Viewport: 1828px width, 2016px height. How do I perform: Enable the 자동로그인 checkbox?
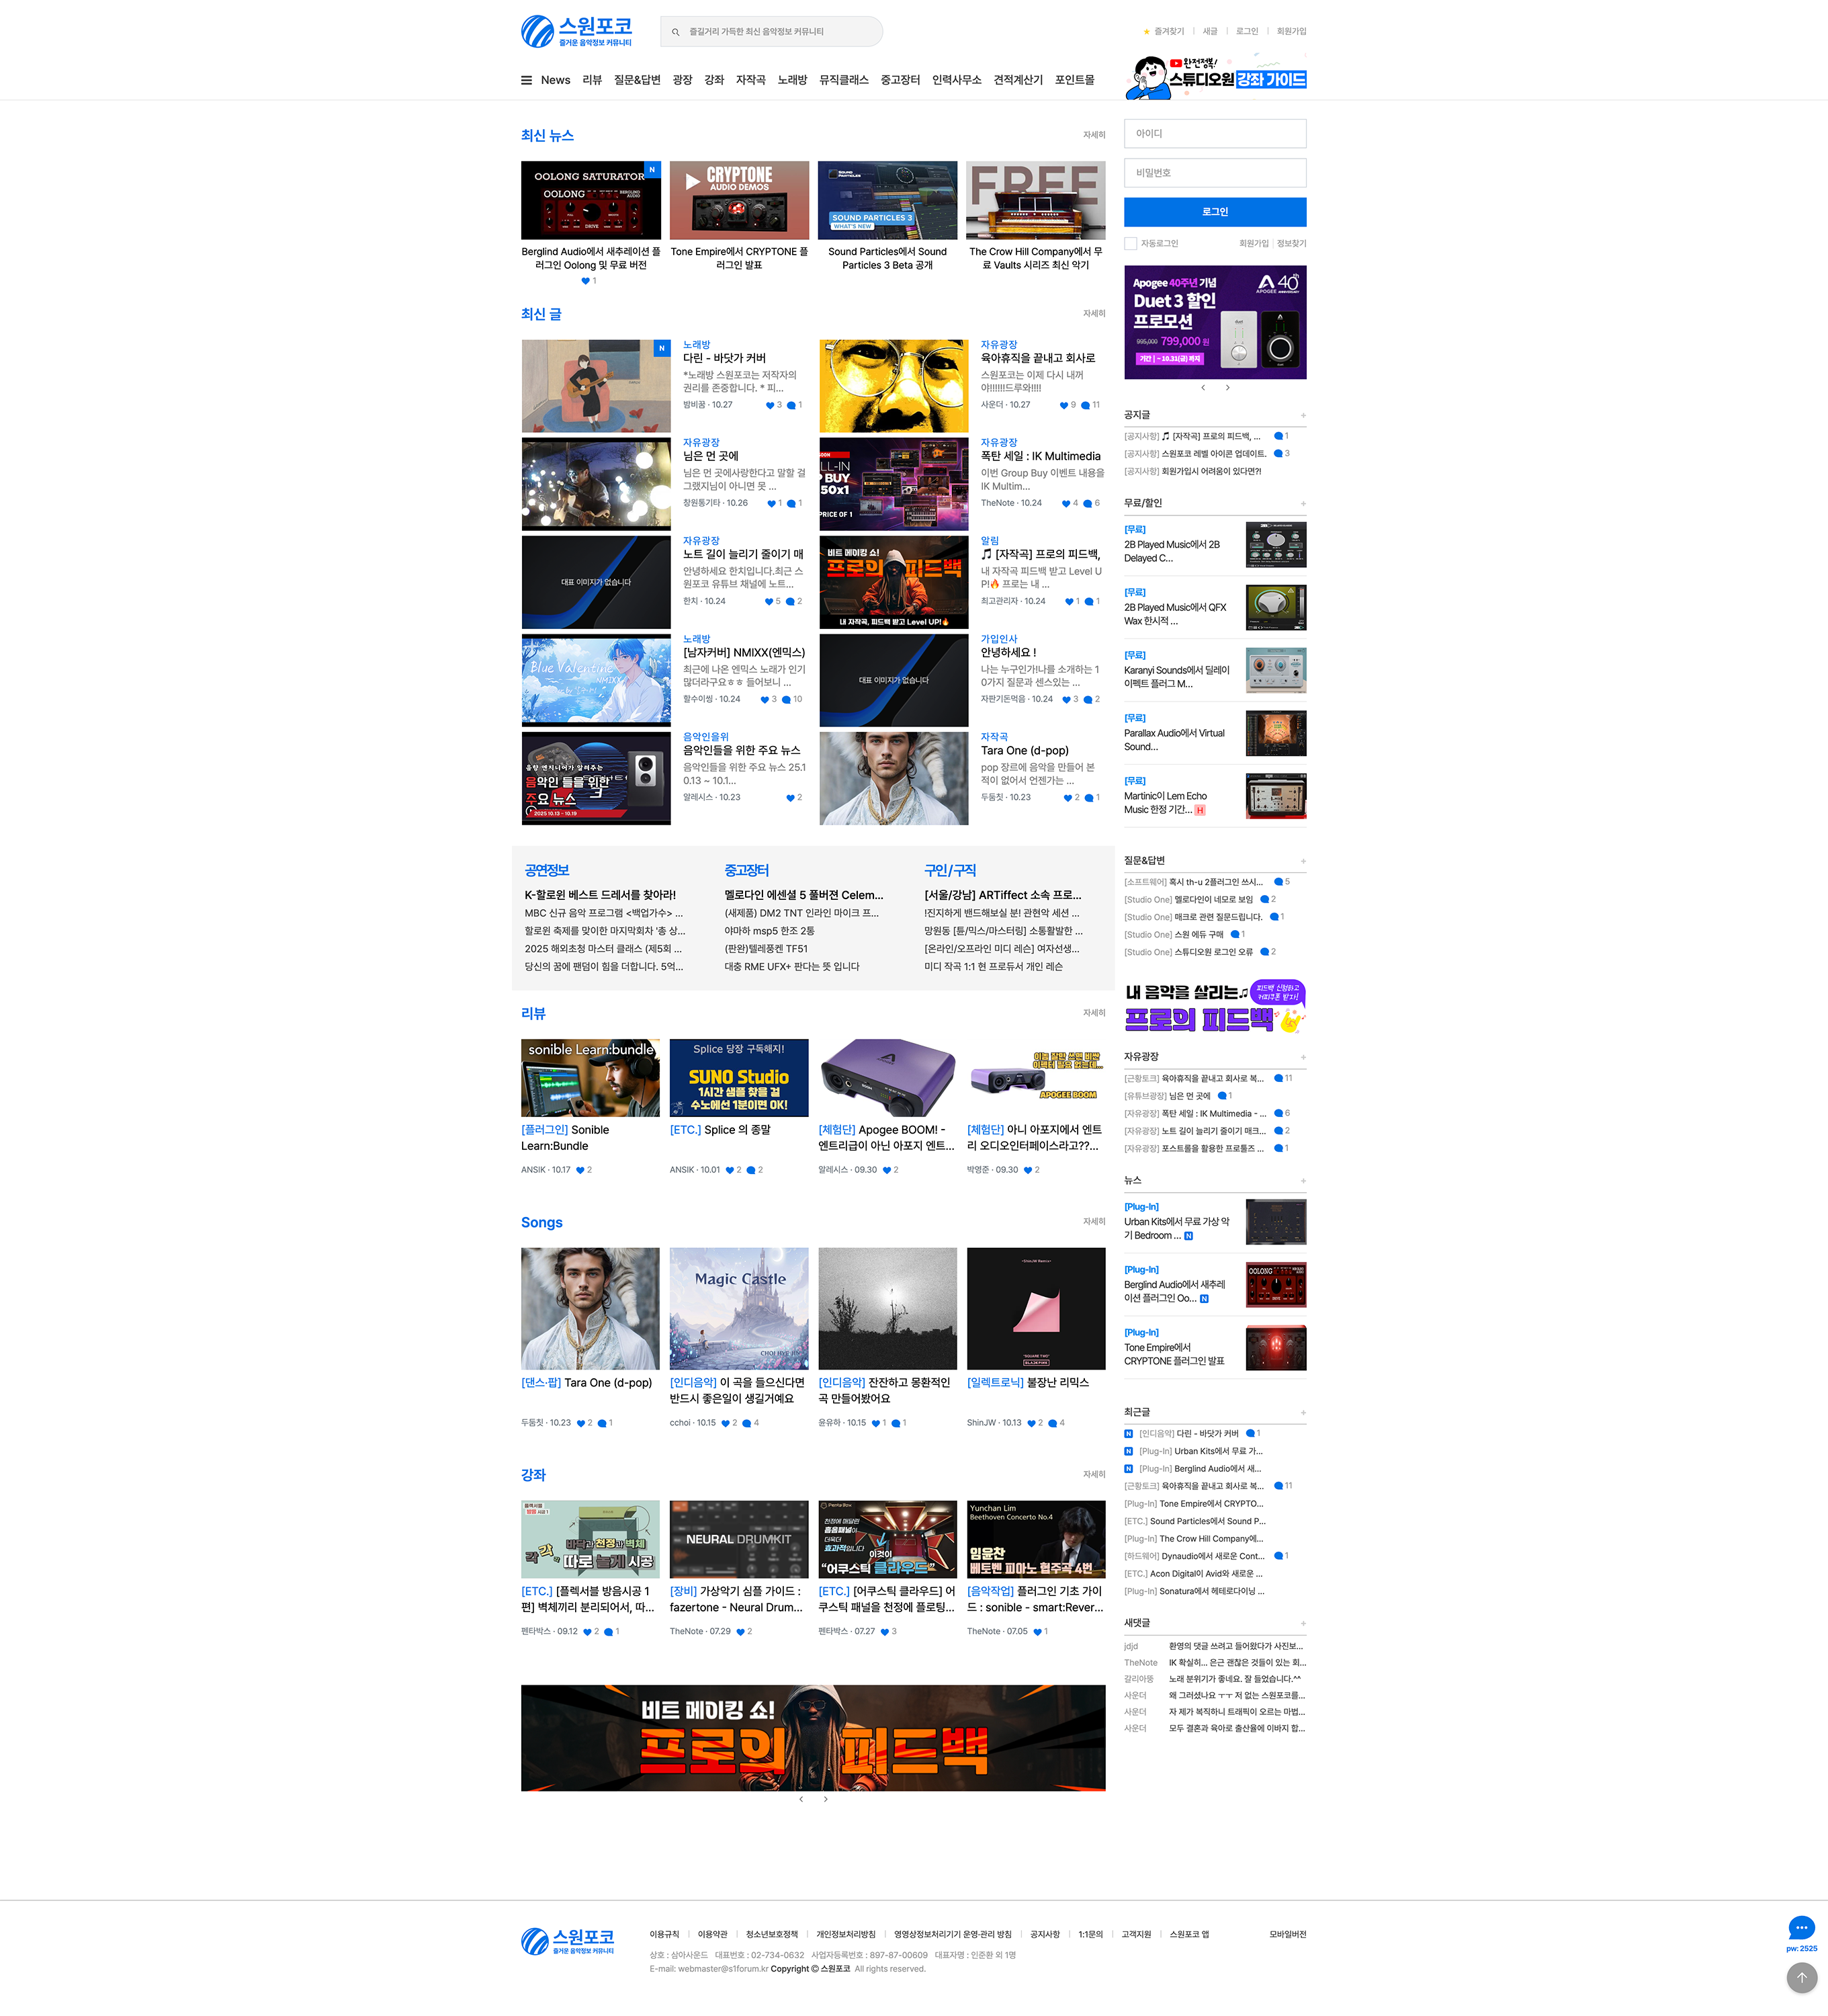click(x=1131, y=244)
